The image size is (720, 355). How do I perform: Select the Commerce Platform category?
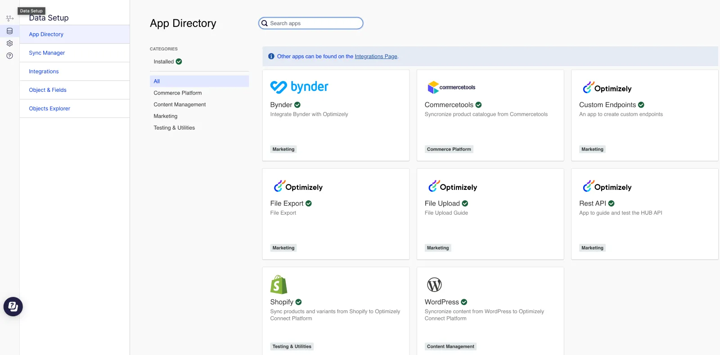tap(178, 93)
